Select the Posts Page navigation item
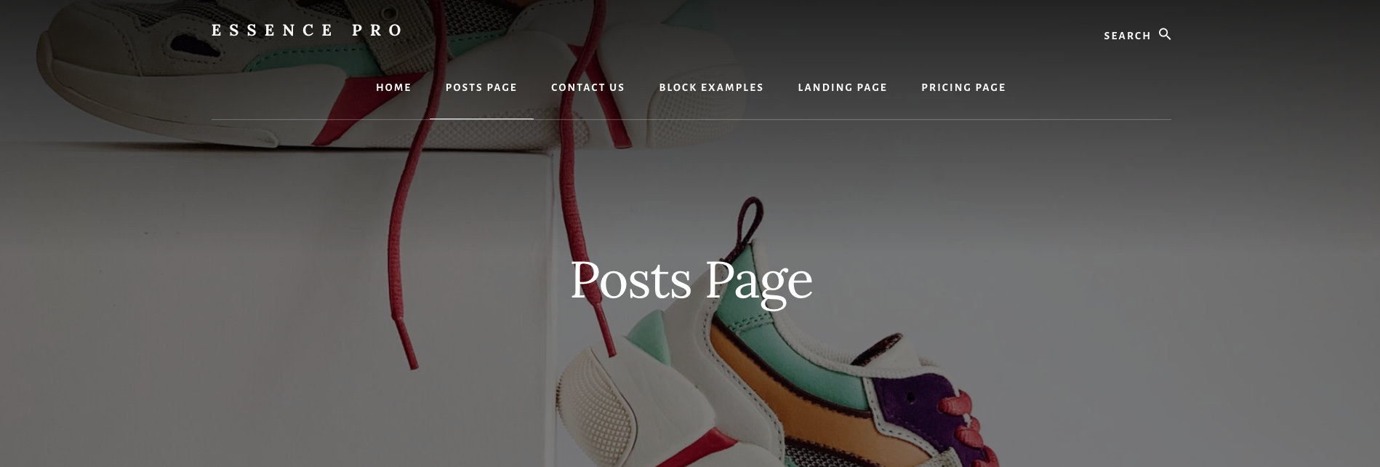This screenshot has width=1380, height=467. 481,87
